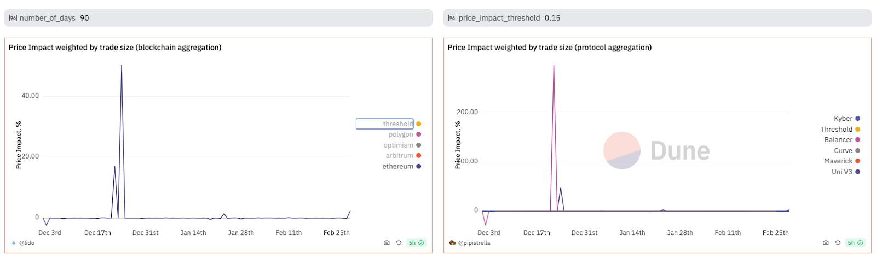The width and height of the screenshot is (876, 258).
Task: Toggle the Maverick series in legend
Action: tap(838, 161)
